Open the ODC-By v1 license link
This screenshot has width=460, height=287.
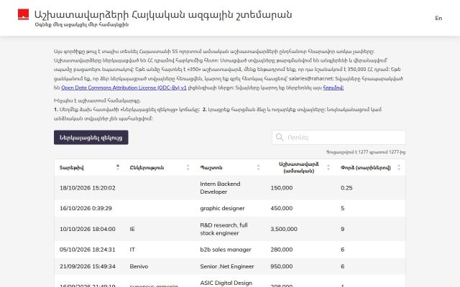124,88
